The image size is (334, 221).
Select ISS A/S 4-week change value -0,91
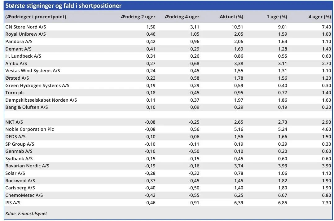pos(194,203)
